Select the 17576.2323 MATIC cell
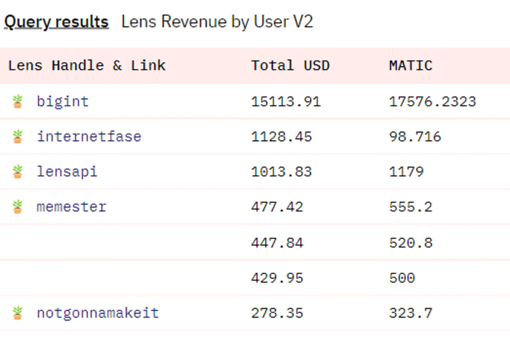510x345 pixels. [x=432, y=101]
